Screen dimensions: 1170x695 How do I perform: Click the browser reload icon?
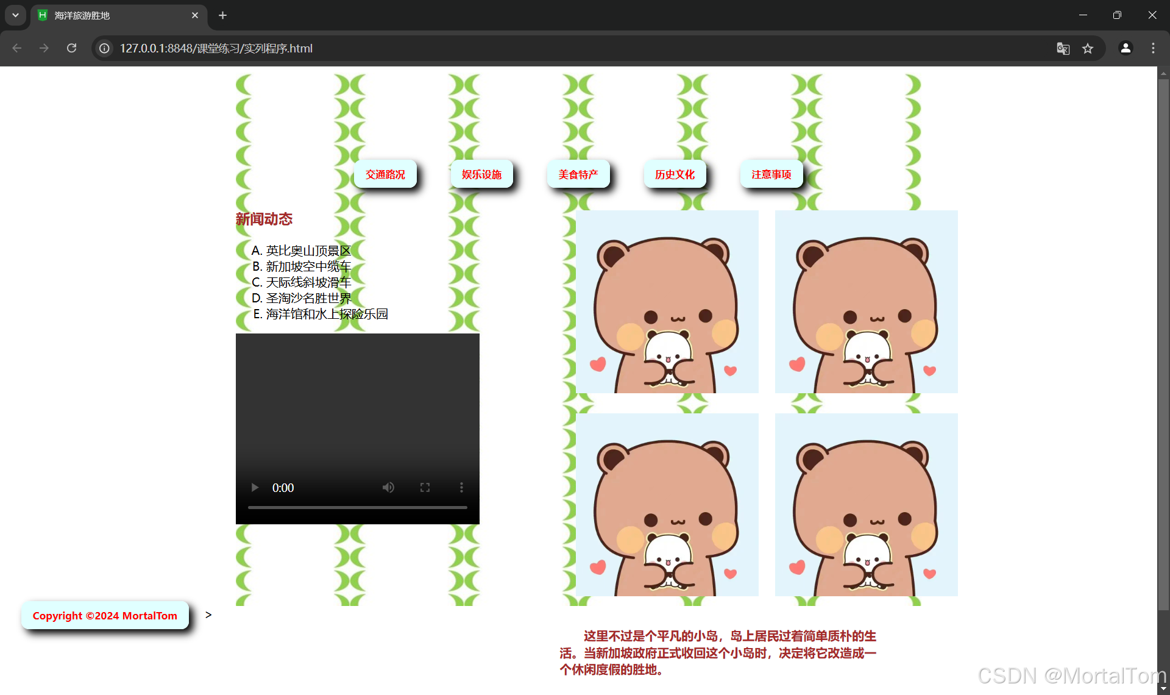point(72,48)
